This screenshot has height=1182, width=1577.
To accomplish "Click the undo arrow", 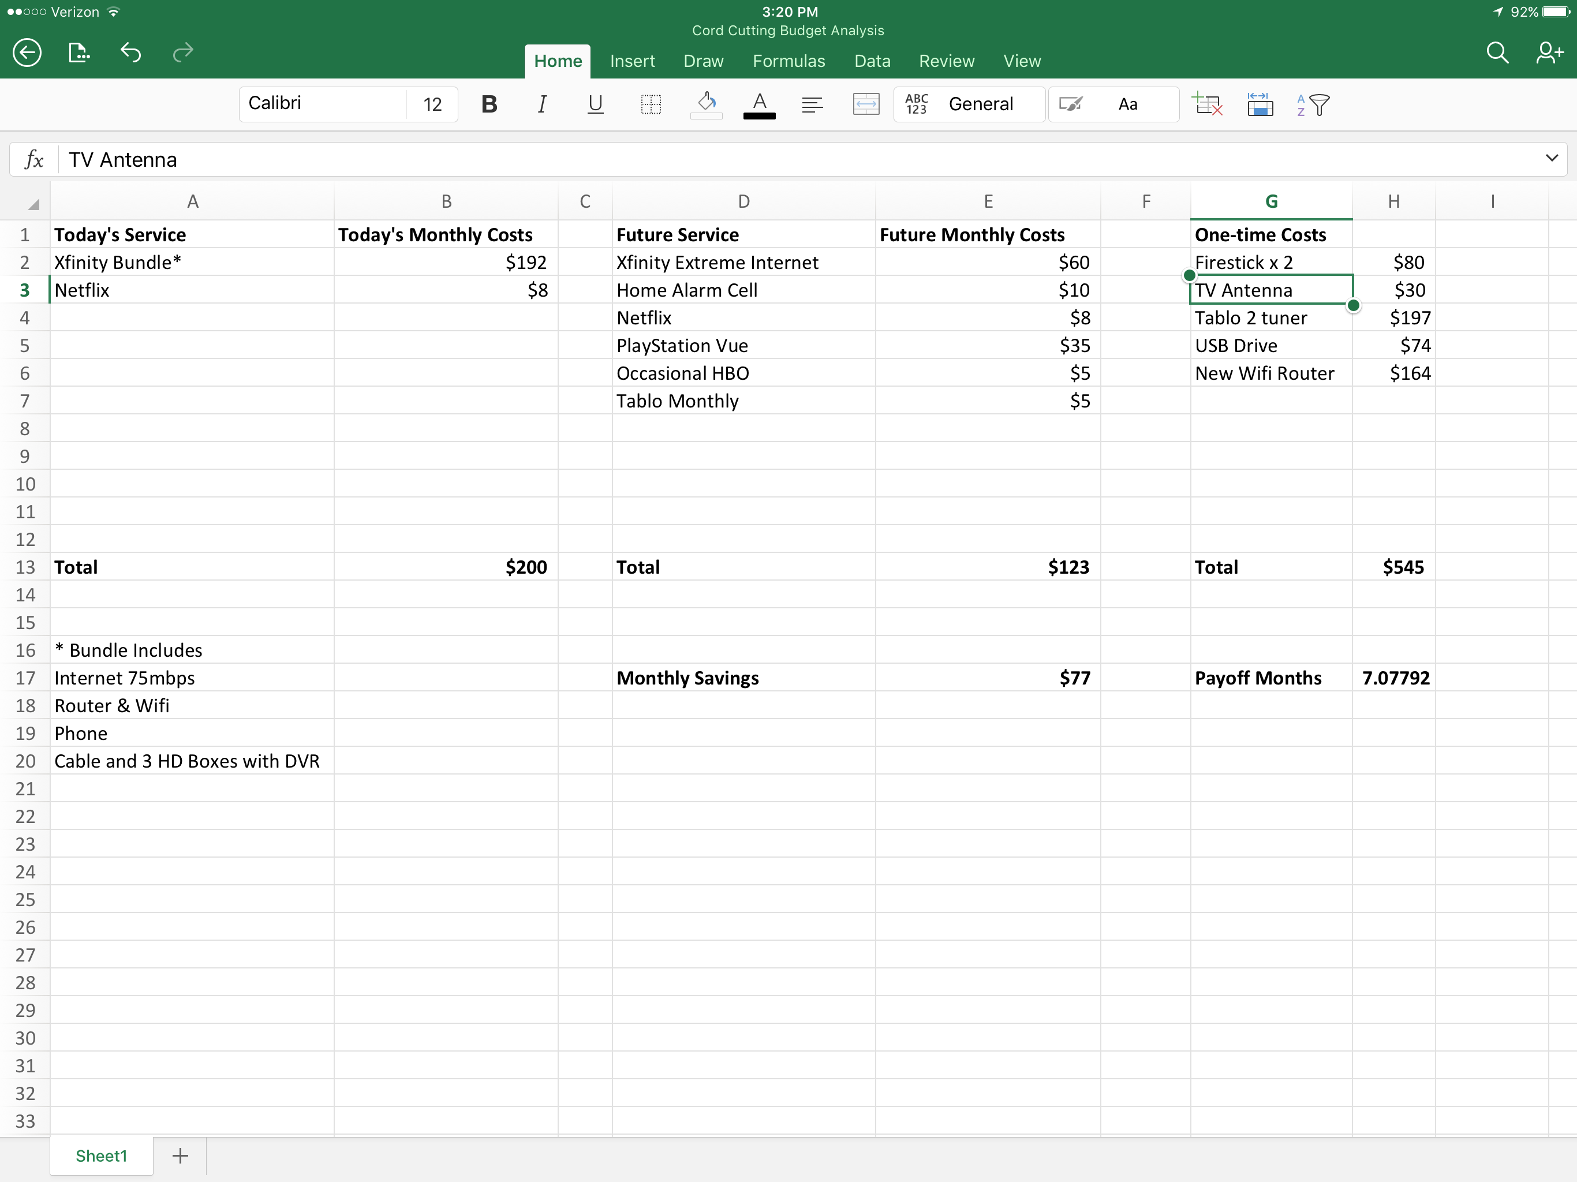I will 130,53.
